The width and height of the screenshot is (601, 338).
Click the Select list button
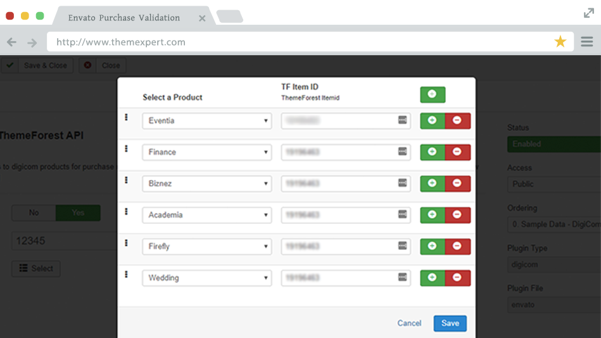(36, 268)
